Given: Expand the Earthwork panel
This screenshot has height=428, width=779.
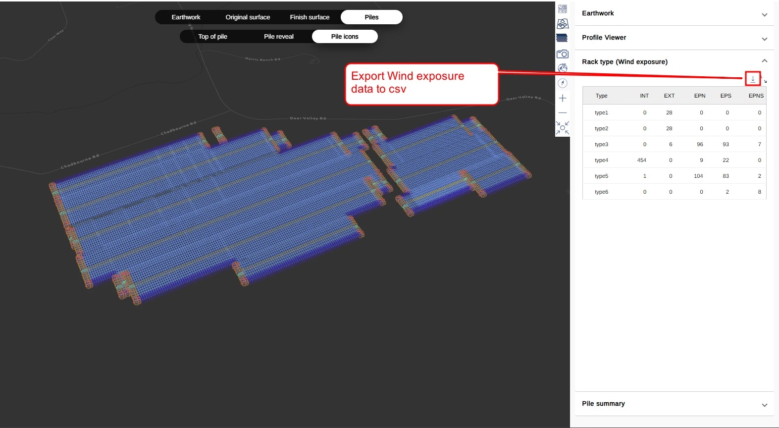Looking at the screenshot, I should point(765,15).
